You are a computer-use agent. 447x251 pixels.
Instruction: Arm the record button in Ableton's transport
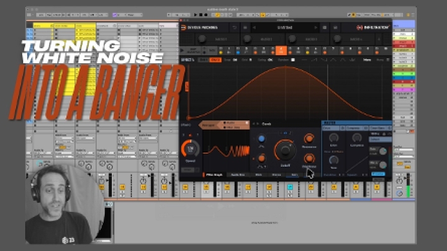(206, 15)
